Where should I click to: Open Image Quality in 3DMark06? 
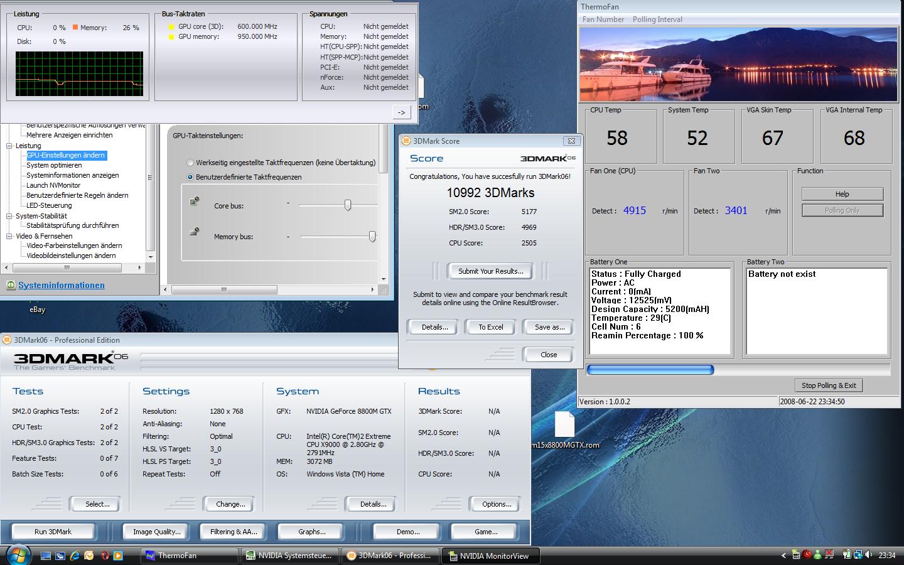pyautogui.click(x=157, y=532)
